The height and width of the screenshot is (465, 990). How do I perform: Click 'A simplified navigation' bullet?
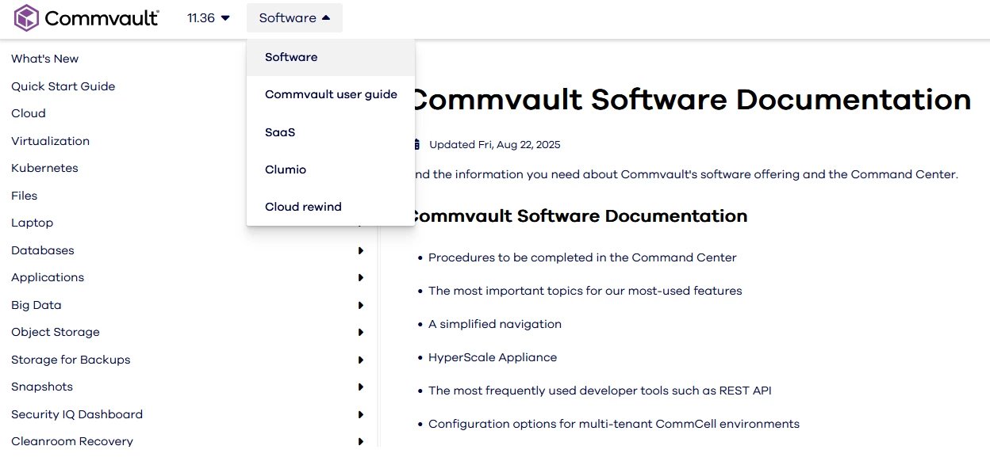point(495,324)
